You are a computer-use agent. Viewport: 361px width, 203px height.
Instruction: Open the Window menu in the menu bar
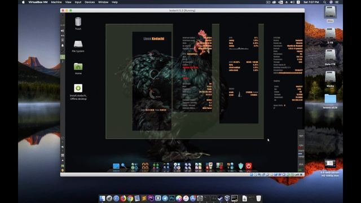pos(103,2)
